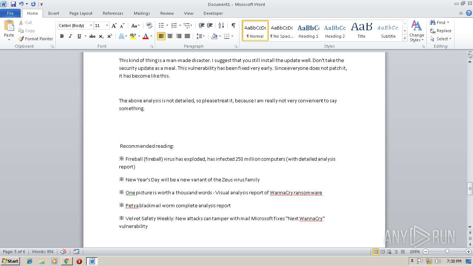Open the bullets list dropdown arrow
The image size is (473, 266).
click(167, 25)
